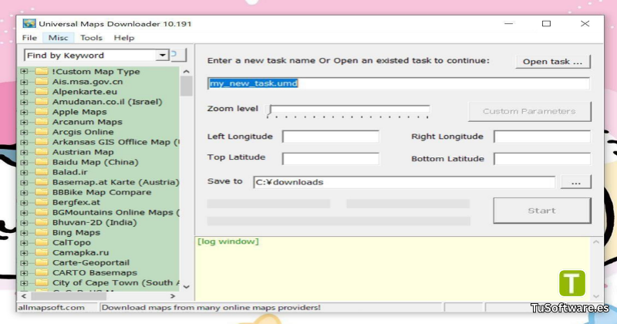Screen dimensions: 617x324
Task: Click the map list horizontal scrollbar thumb
Action: coord(68,295)
